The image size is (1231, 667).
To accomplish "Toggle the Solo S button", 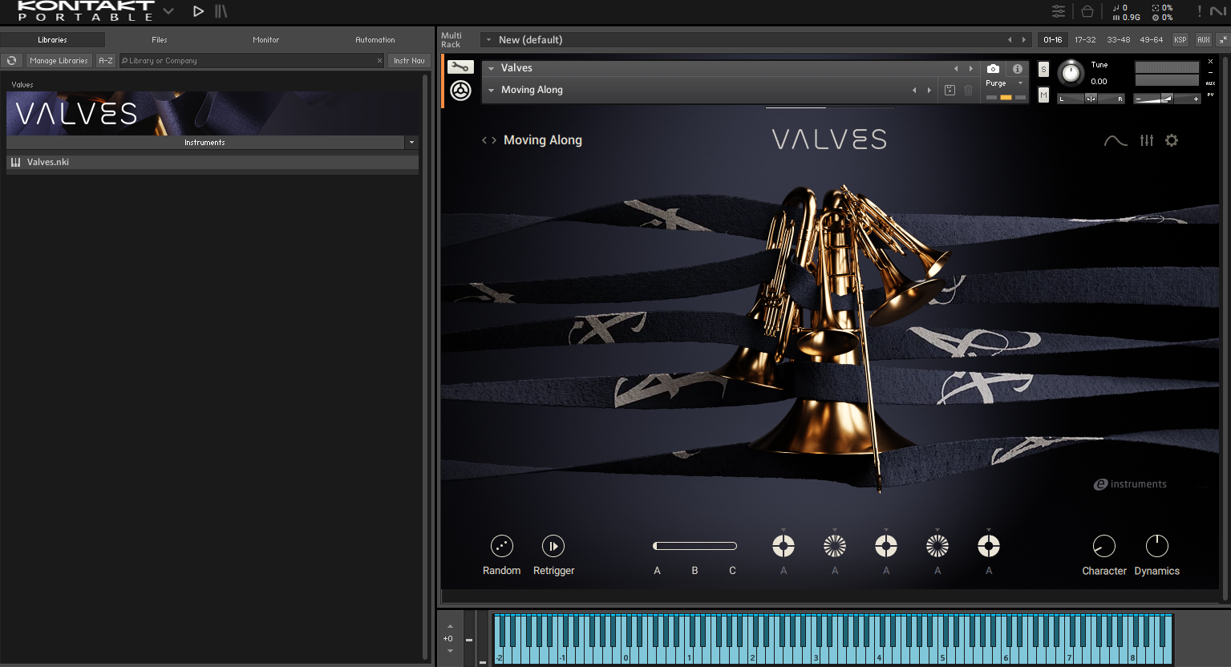I will [1043, 70].
